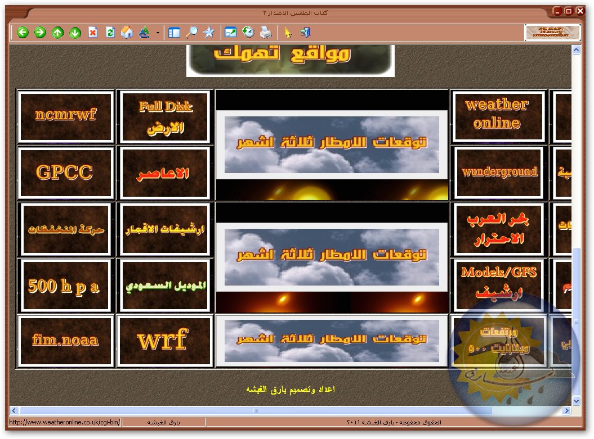The image size is (594, 439).
Task: Open the GPCC tile
Action: tap(66, 173)
